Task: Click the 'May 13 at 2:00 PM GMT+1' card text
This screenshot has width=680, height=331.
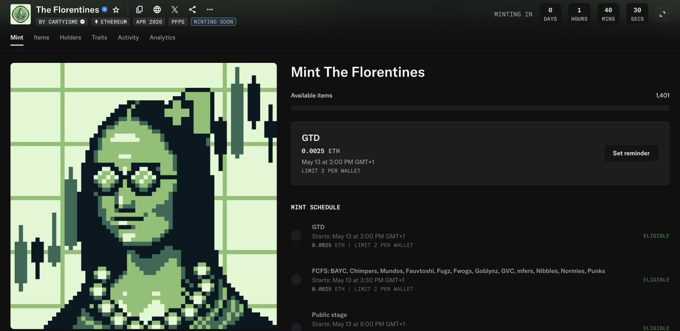Action: [338, 162]
